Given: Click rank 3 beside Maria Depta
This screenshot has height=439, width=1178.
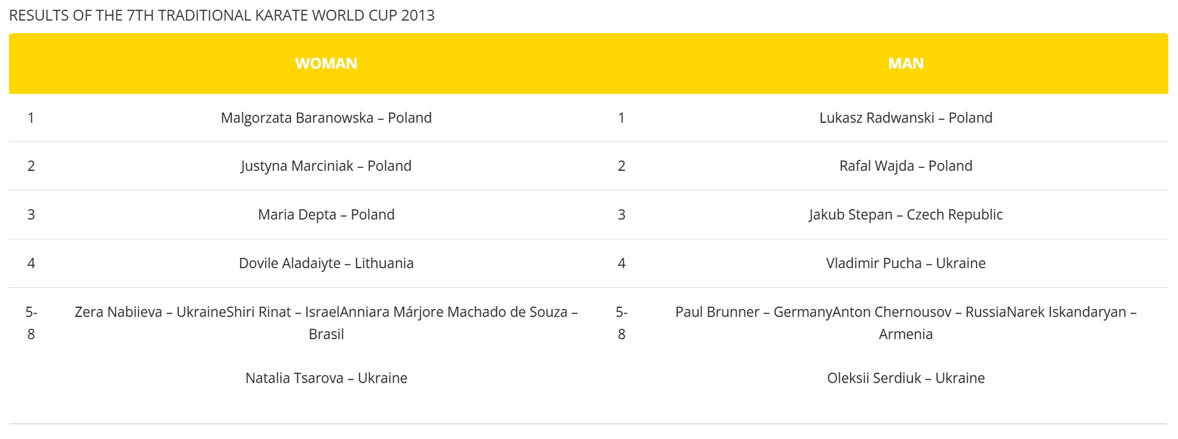Looking at the screenshot, I should coord(31,214).
